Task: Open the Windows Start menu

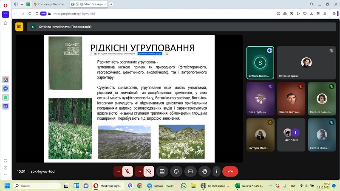Action: pyautogui.click(x=6, y=186)
